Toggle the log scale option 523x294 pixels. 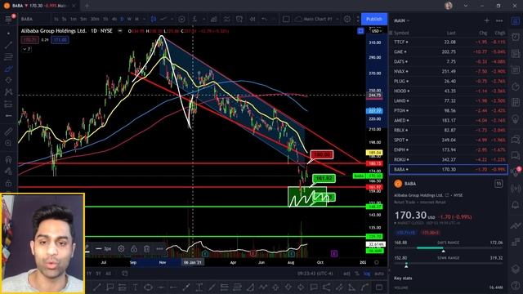367,274
